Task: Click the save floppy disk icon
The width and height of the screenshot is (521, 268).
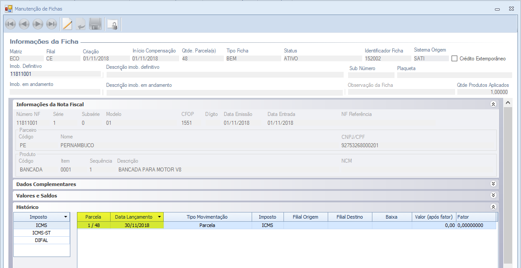Action: click(95, 24)
